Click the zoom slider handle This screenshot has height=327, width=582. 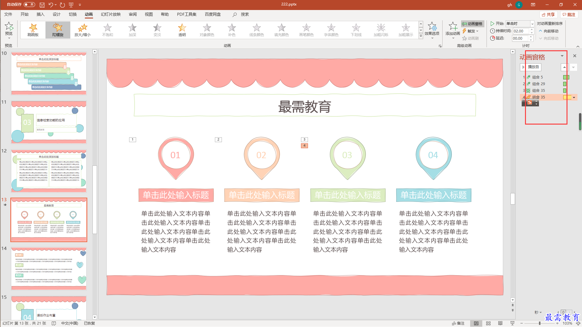pos(540,323)
